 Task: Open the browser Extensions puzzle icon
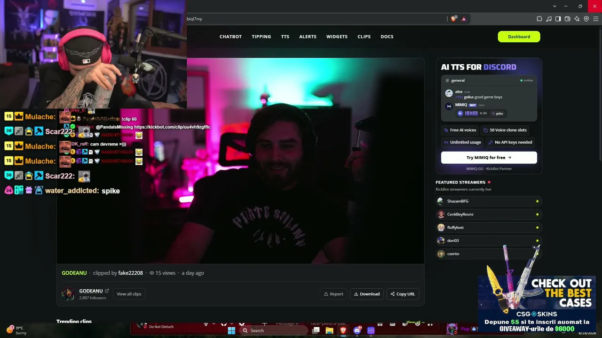(539, 19)
